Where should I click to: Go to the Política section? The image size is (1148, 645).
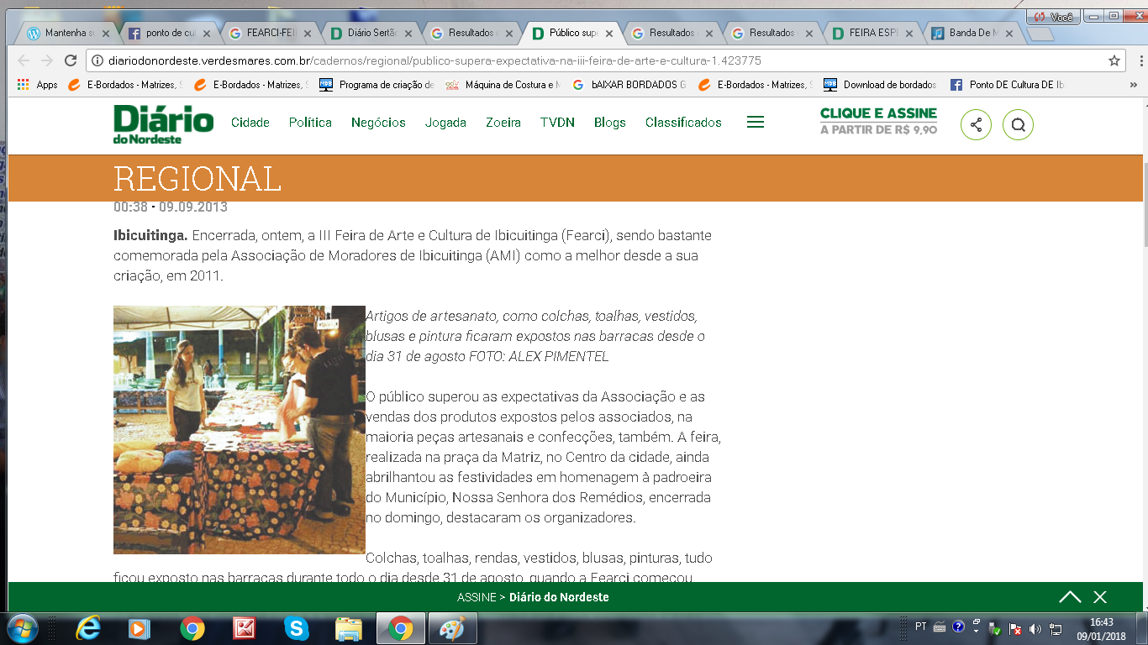tap(310, 123)
